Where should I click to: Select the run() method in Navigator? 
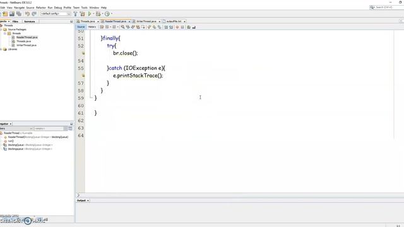(x=11, y=141)
